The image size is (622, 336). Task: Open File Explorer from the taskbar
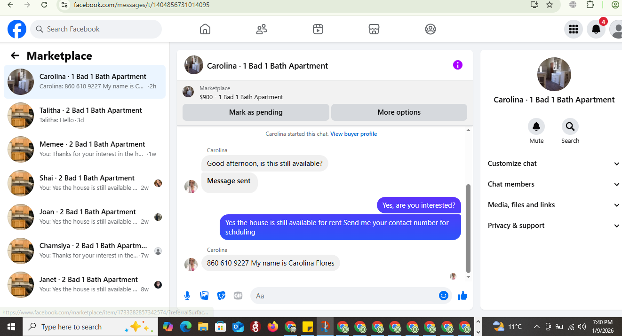click(x=203, y=327)
